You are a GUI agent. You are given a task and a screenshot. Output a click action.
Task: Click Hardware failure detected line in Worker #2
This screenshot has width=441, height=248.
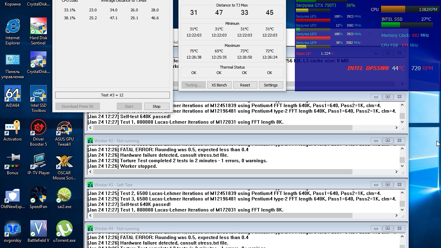click(x=158, y=155)
